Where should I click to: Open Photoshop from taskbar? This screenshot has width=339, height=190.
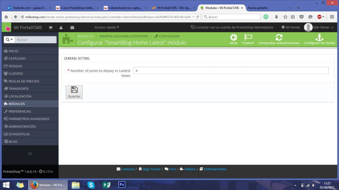click(122, 185)
